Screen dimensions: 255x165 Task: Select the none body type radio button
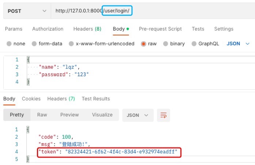9,44
